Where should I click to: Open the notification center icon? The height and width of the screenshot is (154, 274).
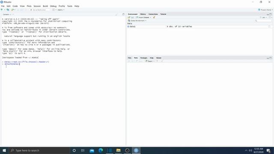pos(268,150)
